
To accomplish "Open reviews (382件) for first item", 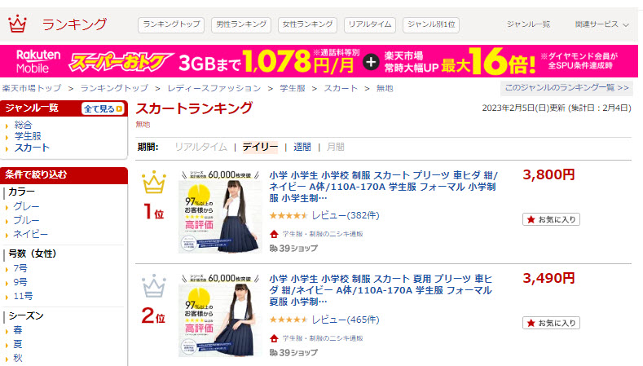I will tap(346, 215).
